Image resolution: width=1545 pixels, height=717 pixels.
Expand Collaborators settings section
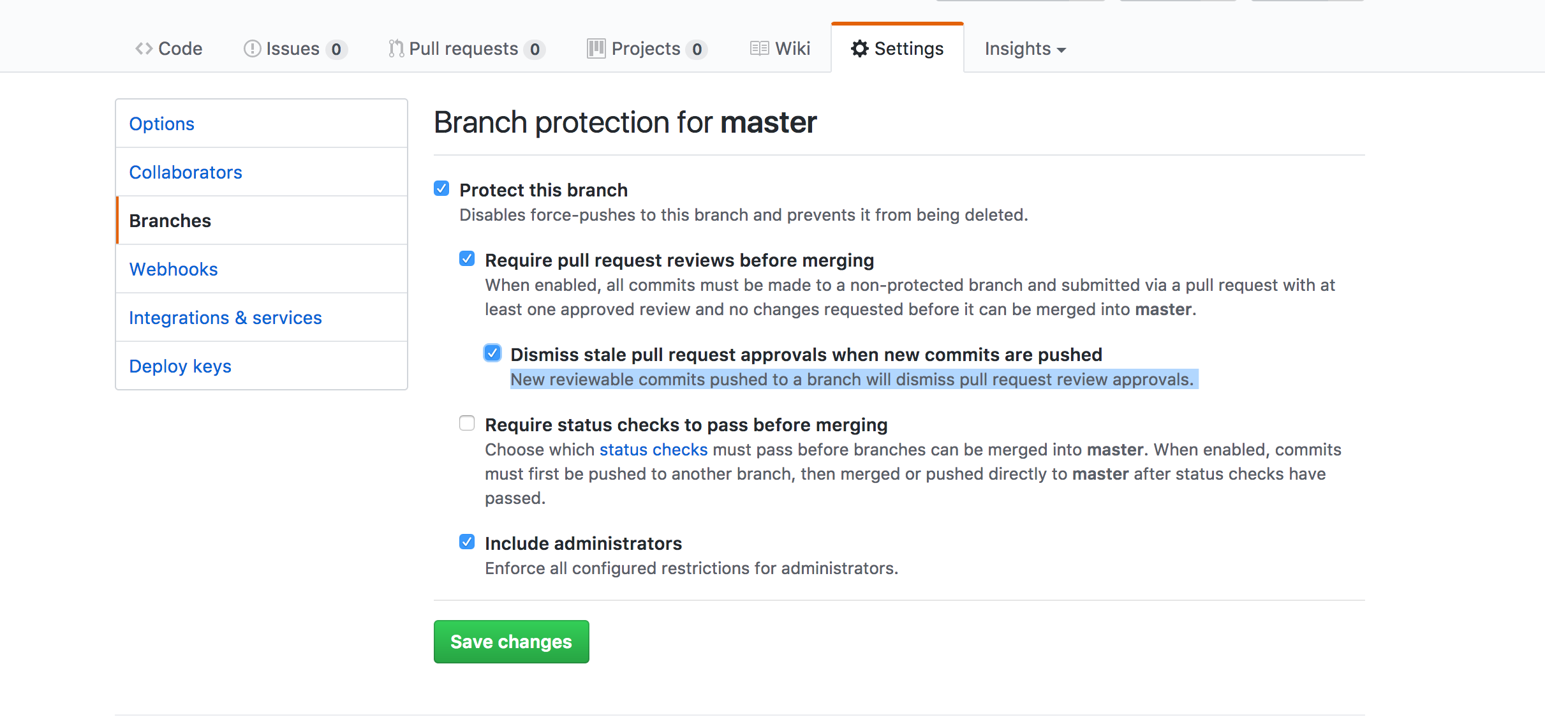click(185, 172)
